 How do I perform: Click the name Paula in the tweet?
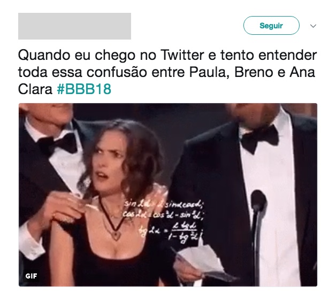[x=209, y=72]
